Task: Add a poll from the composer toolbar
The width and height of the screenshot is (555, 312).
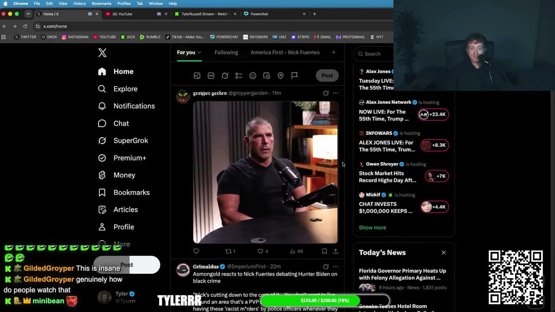Action: (239, 76)
